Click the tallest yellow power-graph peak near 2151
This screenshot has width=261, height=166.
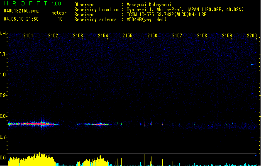pos(39,159)
